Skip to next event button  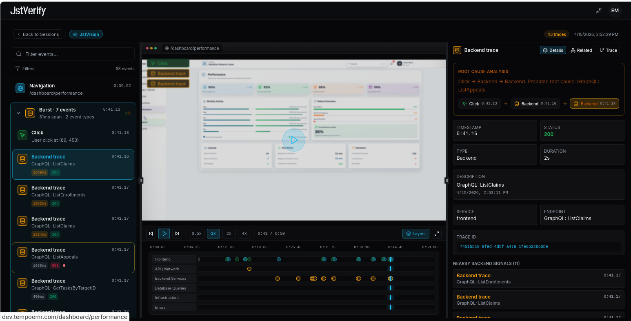coord(177,234)
